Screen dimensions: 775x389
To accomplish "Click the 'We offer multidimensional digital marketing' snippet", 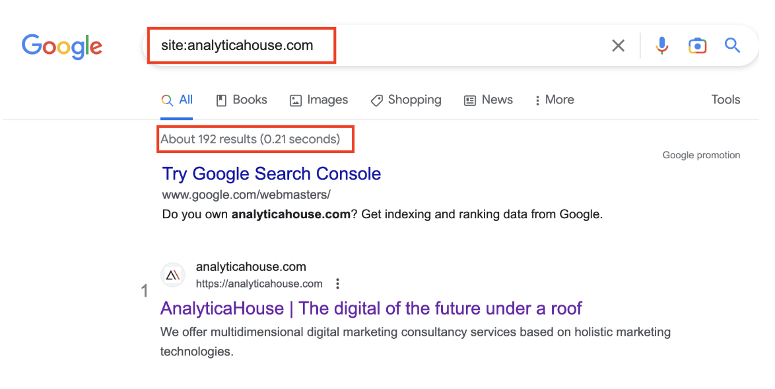I will pyautogui.click(x=415, y=342).
